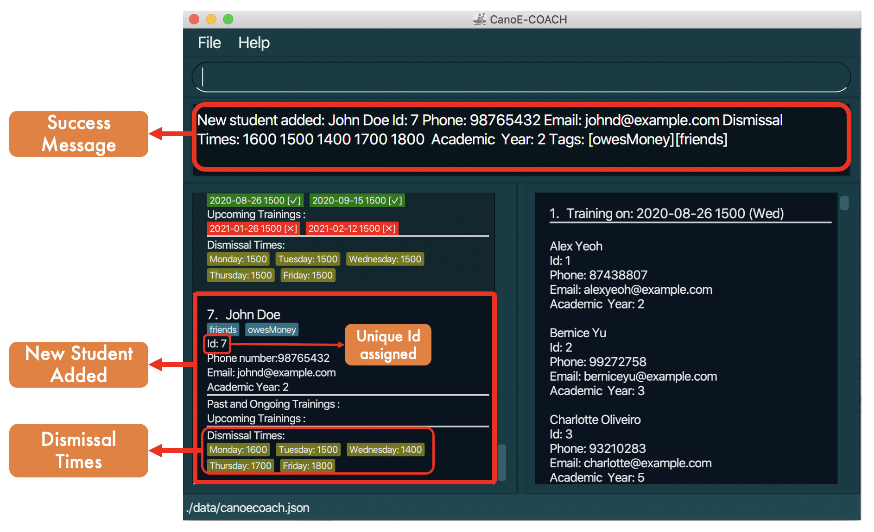This screenshot has height=532, width=874.
Task: Click the Dismissal Times label in John Doe card
Action: 246,435
